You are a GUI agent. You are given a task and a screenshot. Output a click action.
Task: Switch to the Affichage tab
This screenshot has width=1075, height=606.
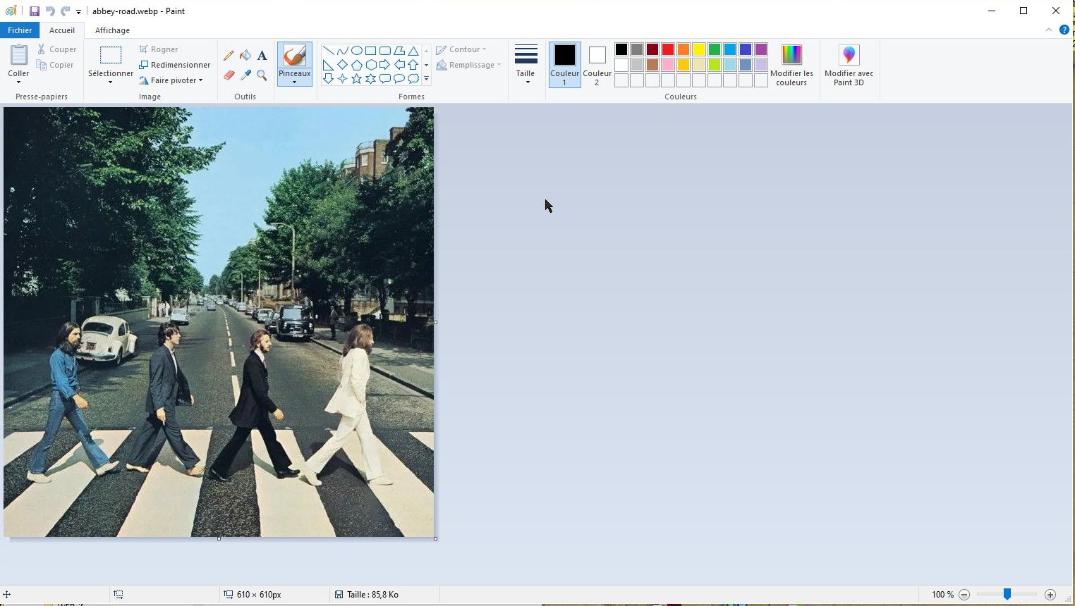112,30
